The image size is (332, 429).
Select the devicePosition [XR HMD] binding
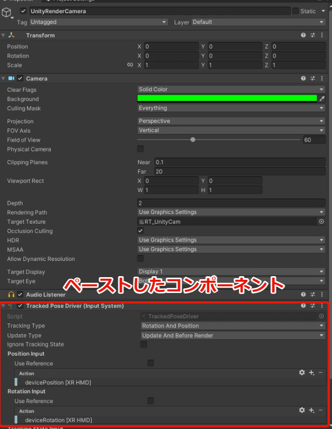coord(58,382)
